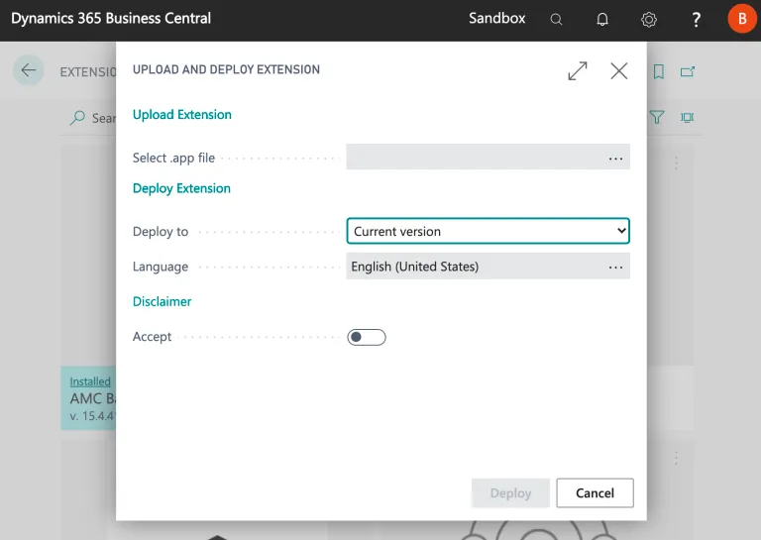The height and width of the screenshot is (540, 761).
Task: Click the Sandbox environment label
Action: (497, 19)
